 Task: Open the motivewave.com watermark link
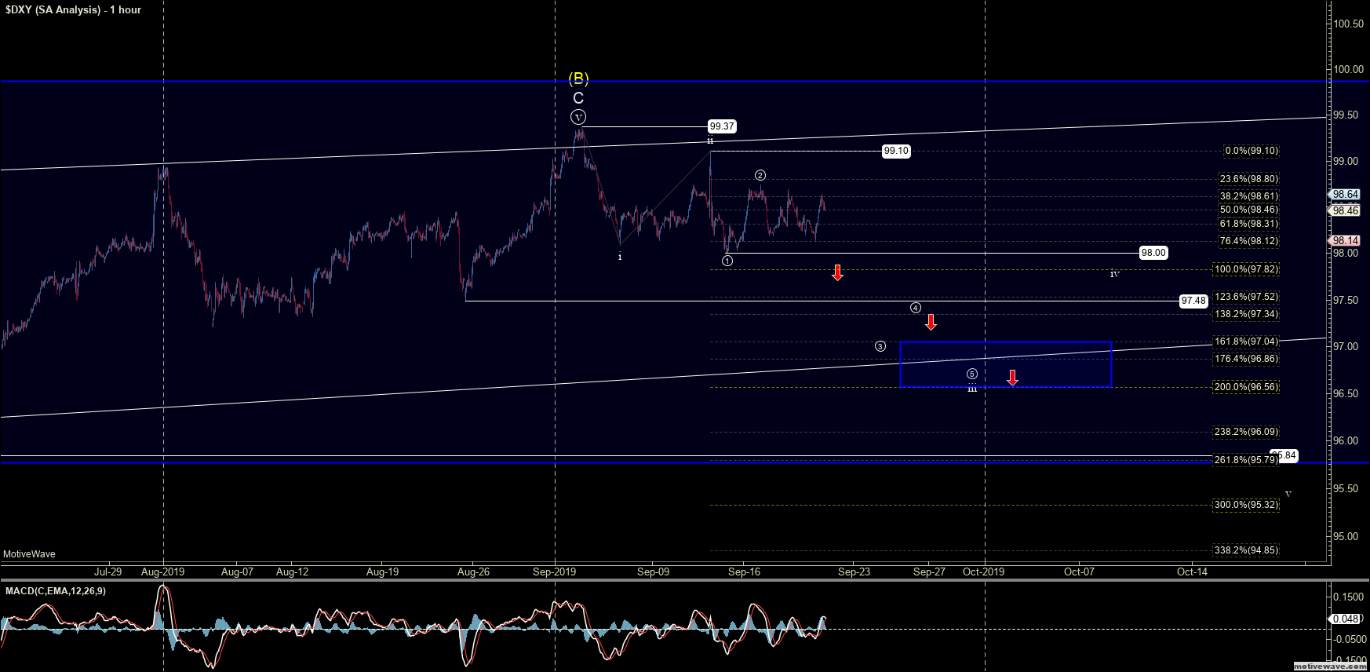point(1329,666)
